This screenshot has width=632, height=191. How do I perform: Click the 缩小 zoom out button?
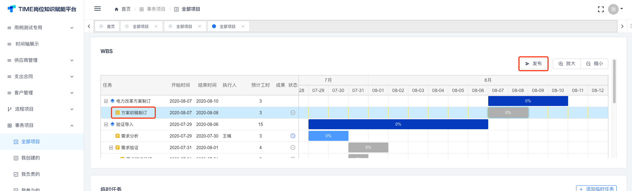point(594,64)
